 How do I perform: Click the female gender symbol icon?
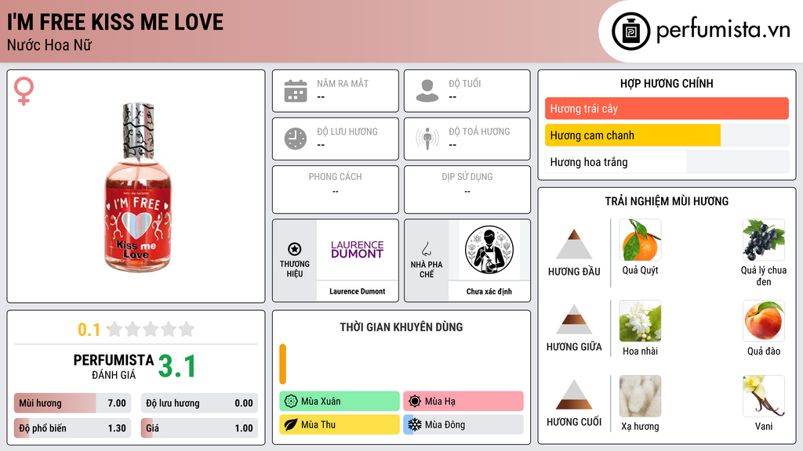tap(24, 91)
